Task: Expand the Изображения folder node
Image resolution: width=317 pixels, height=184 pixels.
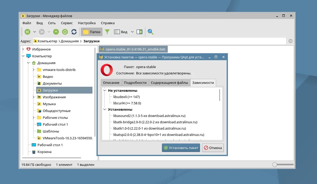Action: coord(34,97)
